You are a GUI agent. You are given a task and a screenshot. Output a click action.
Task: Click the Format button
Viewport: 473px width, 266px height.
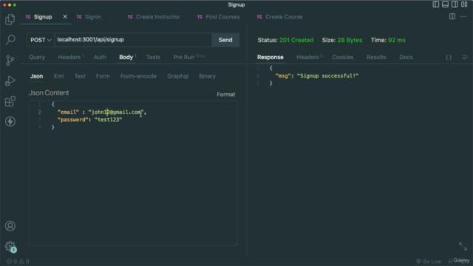(x=225, y=95)
